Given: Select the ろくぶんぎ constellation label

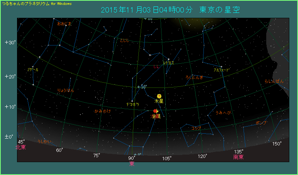Looking at the screenshot, I should 194,78.
